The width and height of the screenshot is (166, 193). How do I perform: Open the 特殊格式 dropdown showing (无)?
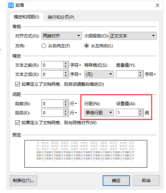point(99,74)
